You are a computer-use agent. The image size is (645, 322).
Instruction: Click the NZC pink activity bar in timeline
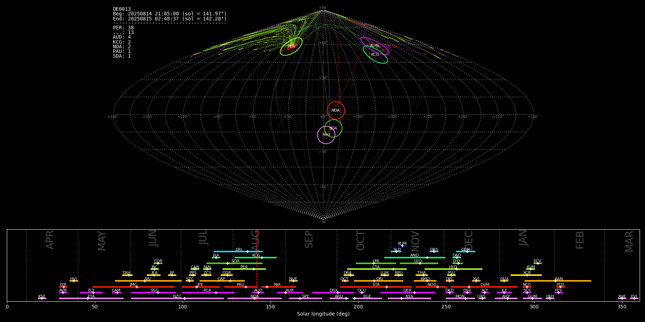177,298
